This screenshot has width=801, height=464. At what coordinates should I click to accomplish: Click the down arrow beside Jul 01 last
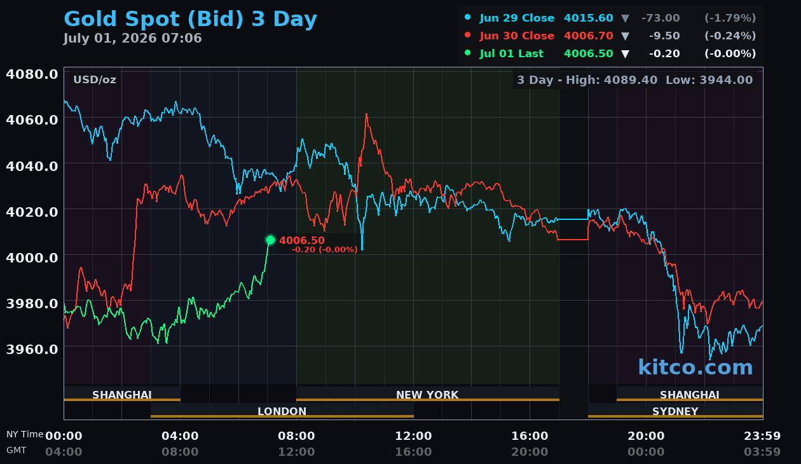click(x=625, y=54)
